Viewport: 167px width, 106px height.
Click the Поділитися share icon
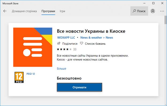(59, 43)
